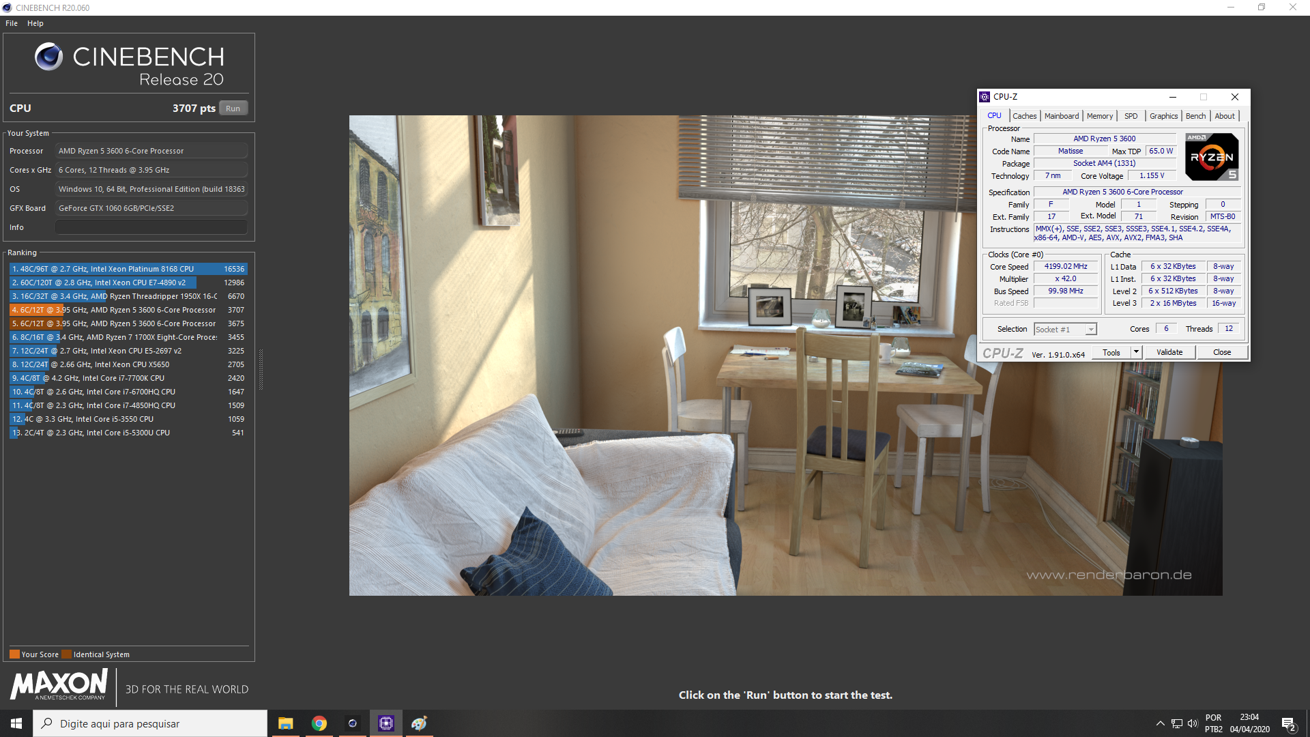Select ranking entry Xeon CPU X5650
The width and height of the screenshot is (1310, 737).
pyautogui.click(x=128, y=364)
